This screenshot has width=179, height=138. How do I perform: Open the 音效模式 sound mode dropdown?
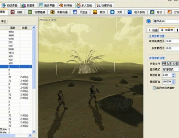171,69
